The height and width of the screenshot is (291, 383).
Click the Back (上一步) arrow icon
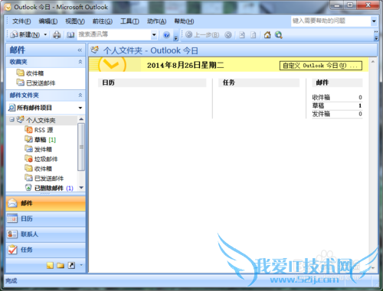[189, 35]
